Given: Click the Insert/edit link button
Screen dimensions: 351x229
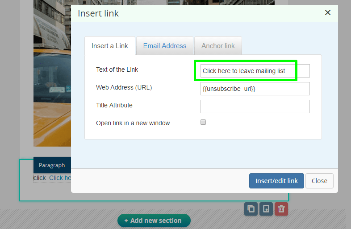Looking at the screenshot, I should click(276, 181).
